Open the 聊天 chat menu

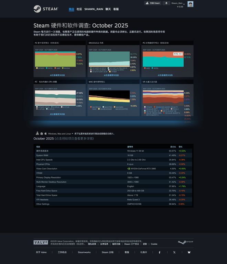108,9
